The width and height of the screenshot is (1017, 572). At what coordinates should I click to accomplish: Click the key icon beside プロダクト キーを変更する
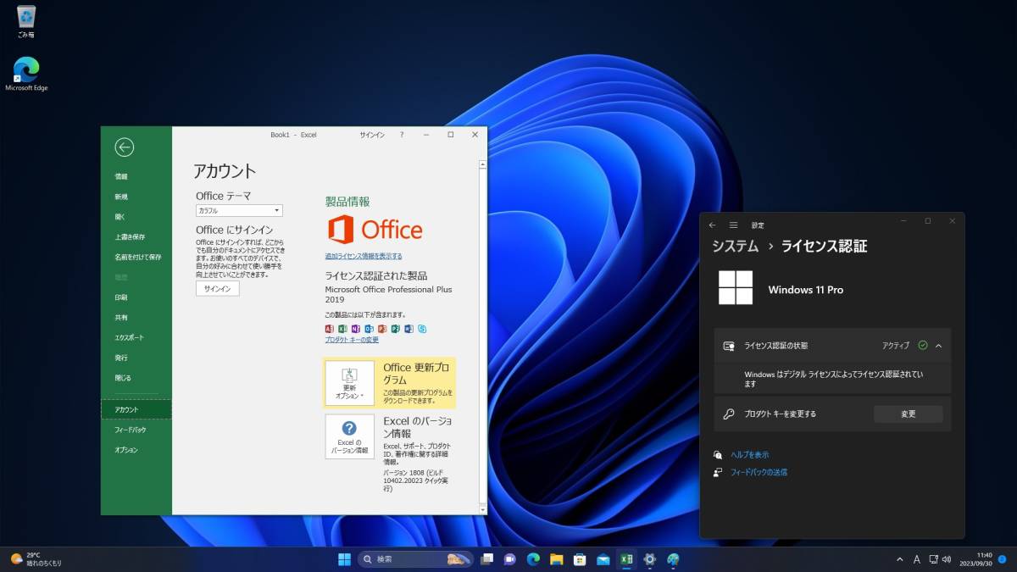coord(728,414)
